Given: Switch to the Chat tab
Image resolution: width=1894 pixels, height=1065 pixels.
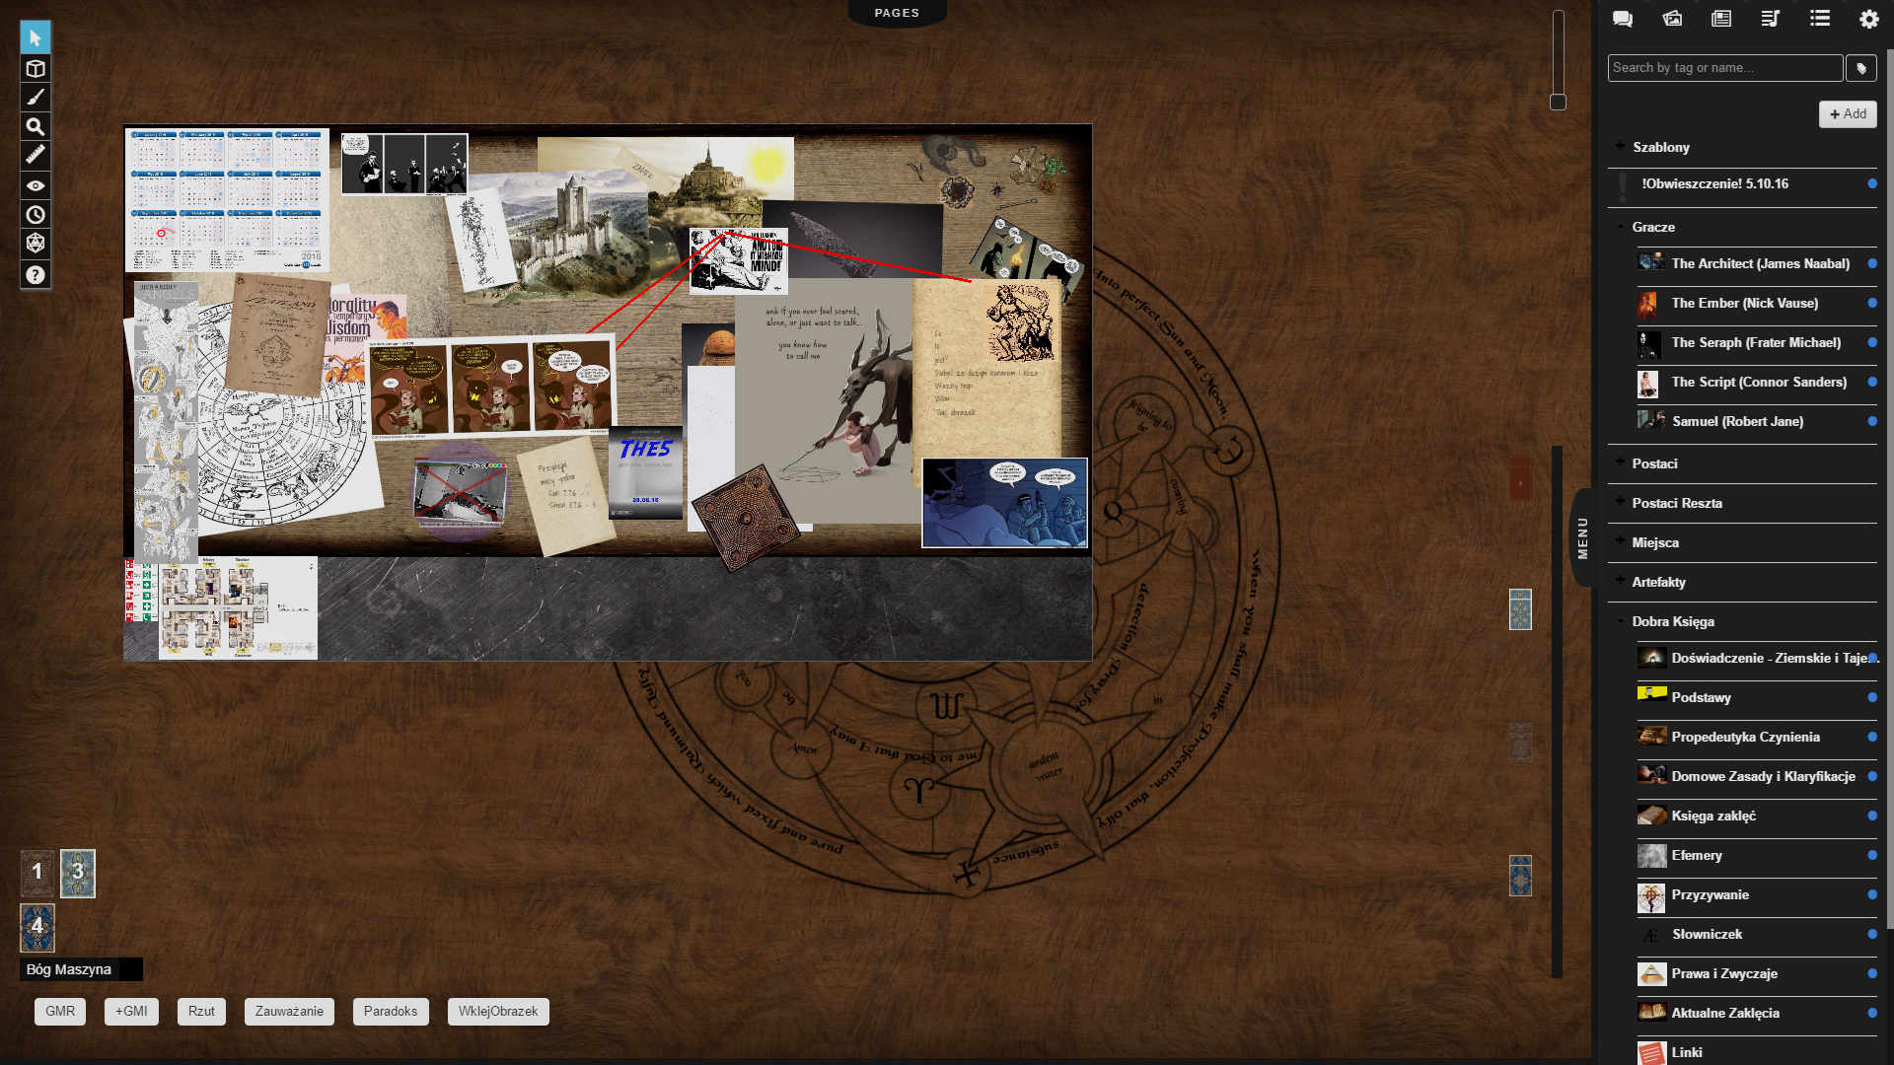Looking at the screenshot, I should point(1623,19).
